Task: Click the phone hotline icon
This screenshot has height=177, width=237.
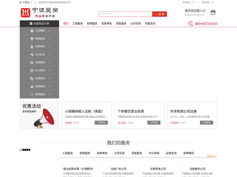Action: (191, 24)
